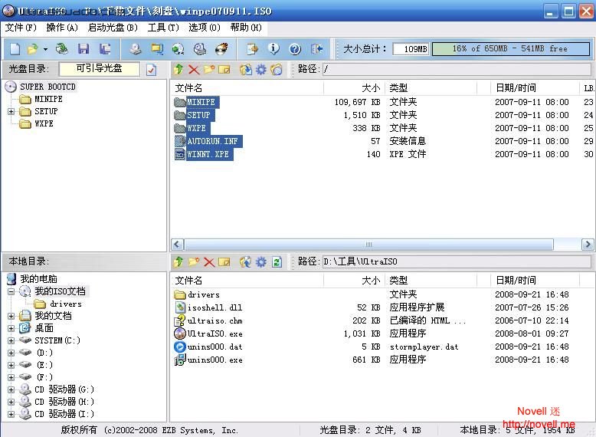Image resolution: width=596 pixels, height=437 pixels.
Task: Click the Open ISO file folder icon
Action: 33,48
